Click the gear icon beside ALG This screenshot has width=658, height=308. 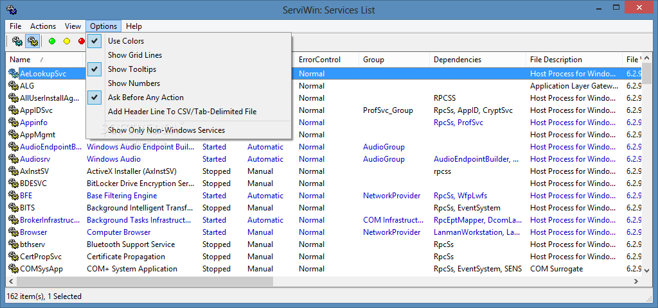13,86
